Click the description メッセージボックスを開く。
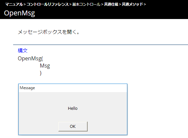 tap(49, 32)
